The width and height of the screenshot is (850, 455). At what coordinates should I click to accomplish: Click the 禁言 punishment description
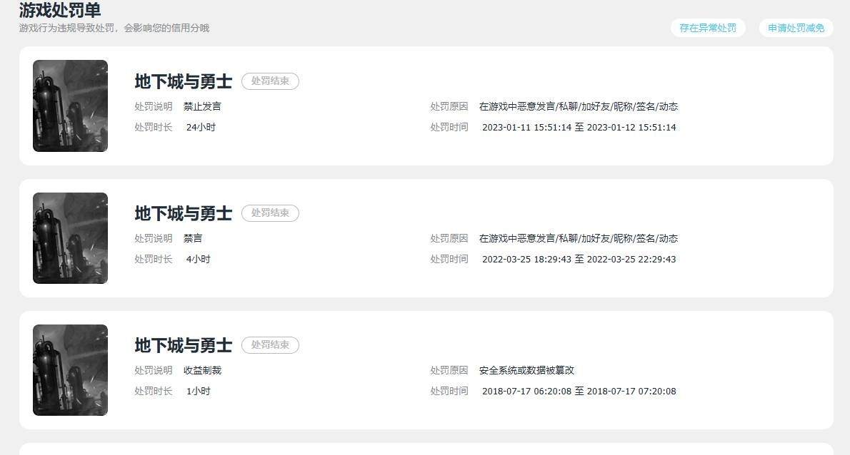click(x=192, y=239)
